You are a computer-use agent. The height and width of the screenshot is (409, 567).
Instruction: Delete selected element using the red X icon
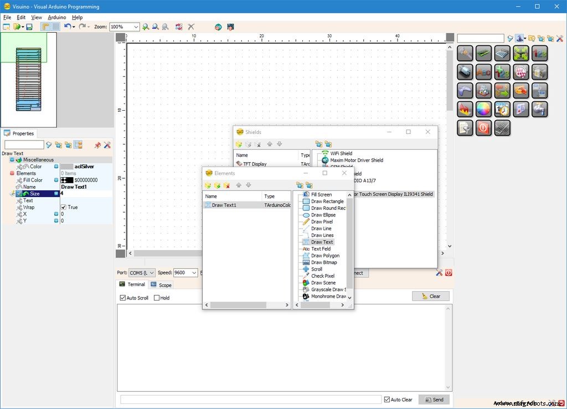click(x=226, y=185)
